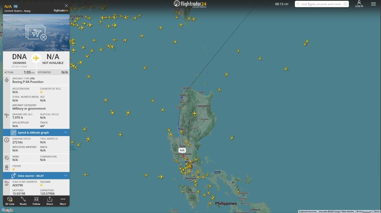Click the "Baguio" city label on map
Image resolution: width=381 pixels, height=213 pixels.
(x=183, y=129)
